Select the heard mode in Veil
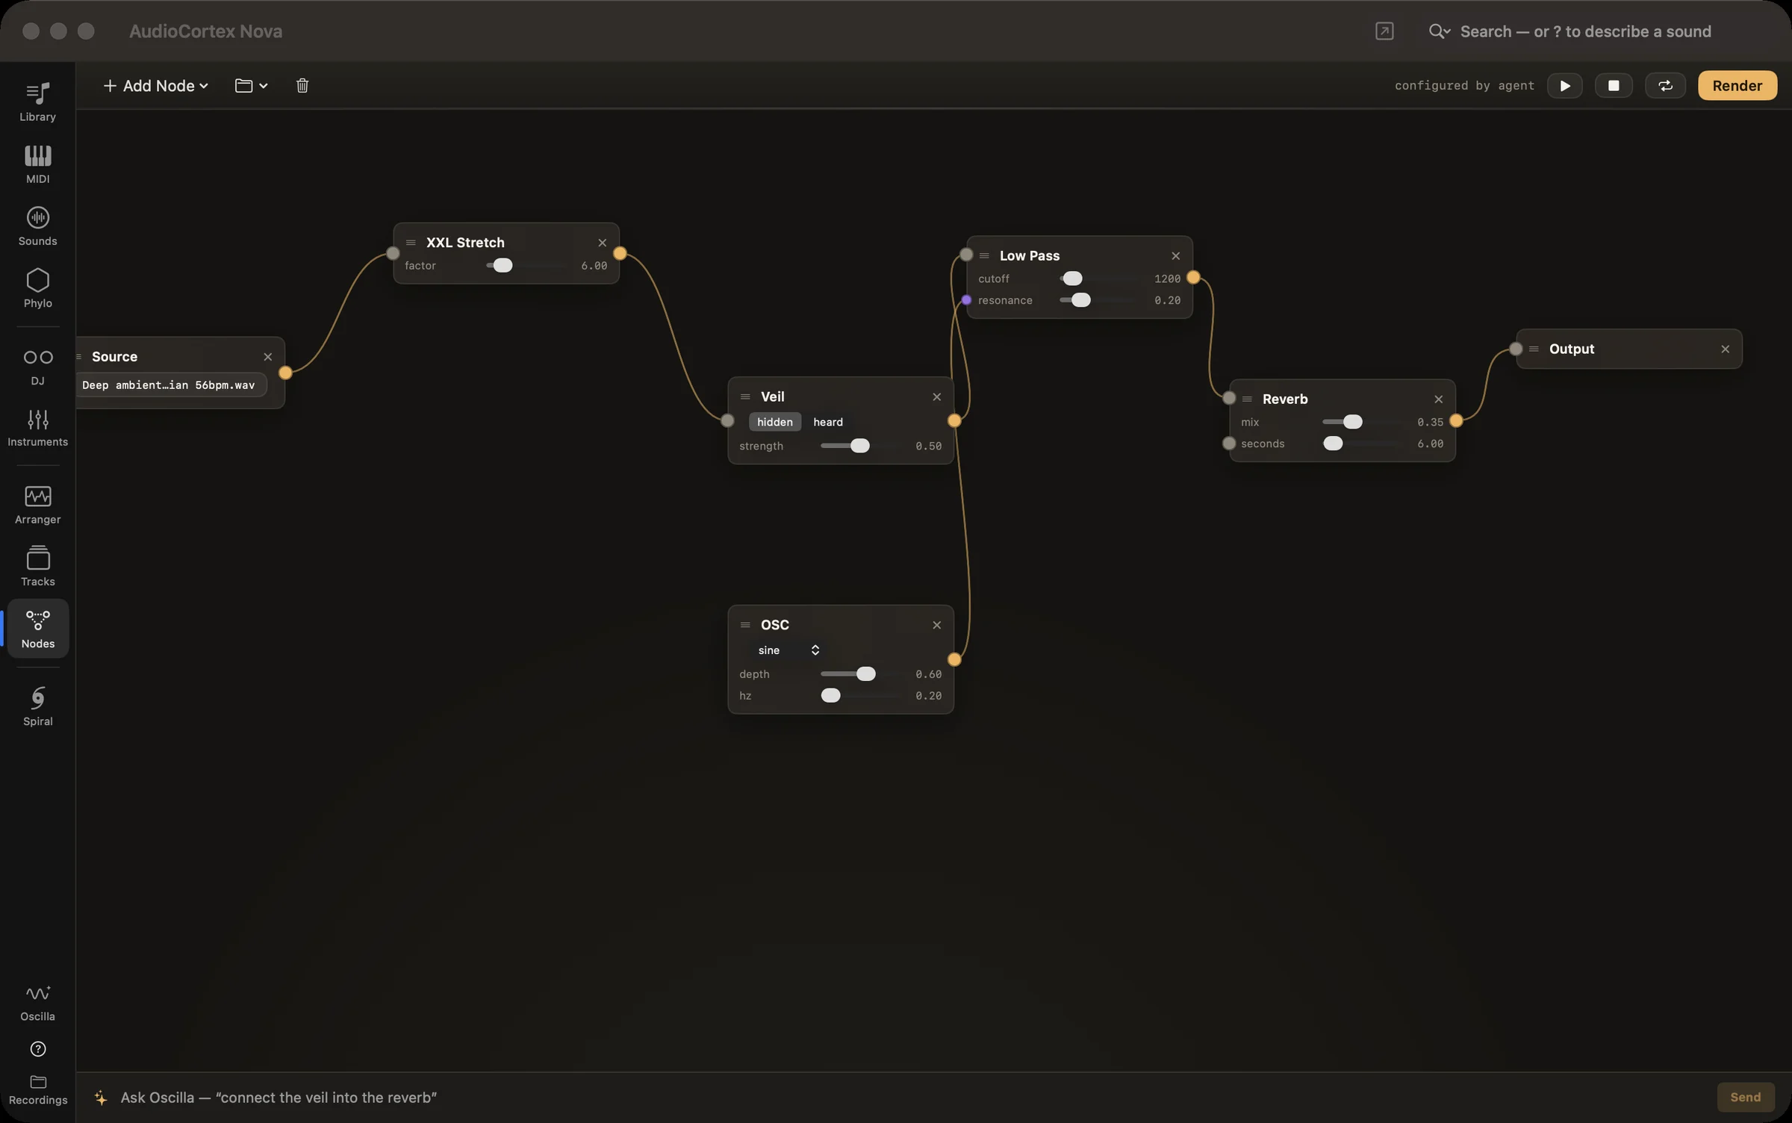The height and width of the screenshot is (1123, 1792). (x=827, y=422)
